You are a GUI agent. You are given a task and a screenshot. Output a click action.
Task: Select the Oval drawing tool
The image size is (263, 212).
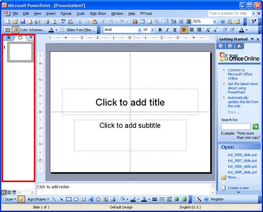click(x=76, y=199)
